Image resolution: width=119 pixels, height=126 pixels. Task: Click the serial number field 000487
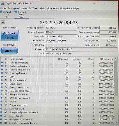(61, 32)
